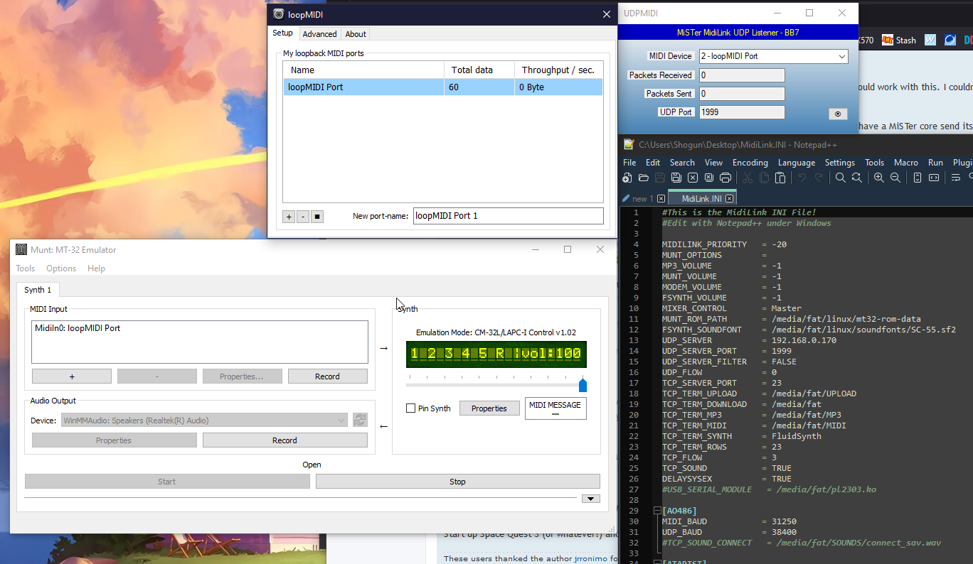The width and height of the screenshot is (973, 564).
Task: Click the Start button in Munt
Action: tap(167, 482)
